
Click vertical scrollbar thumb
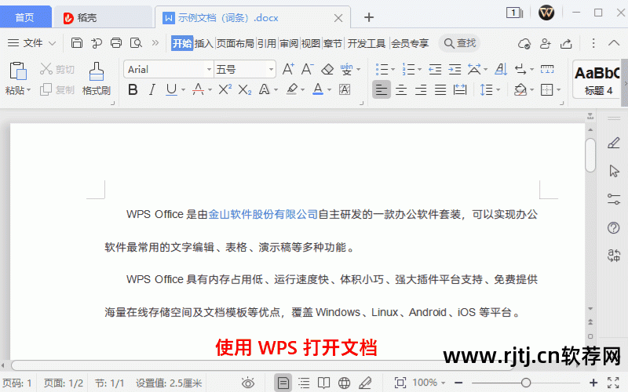click(590, 155)
